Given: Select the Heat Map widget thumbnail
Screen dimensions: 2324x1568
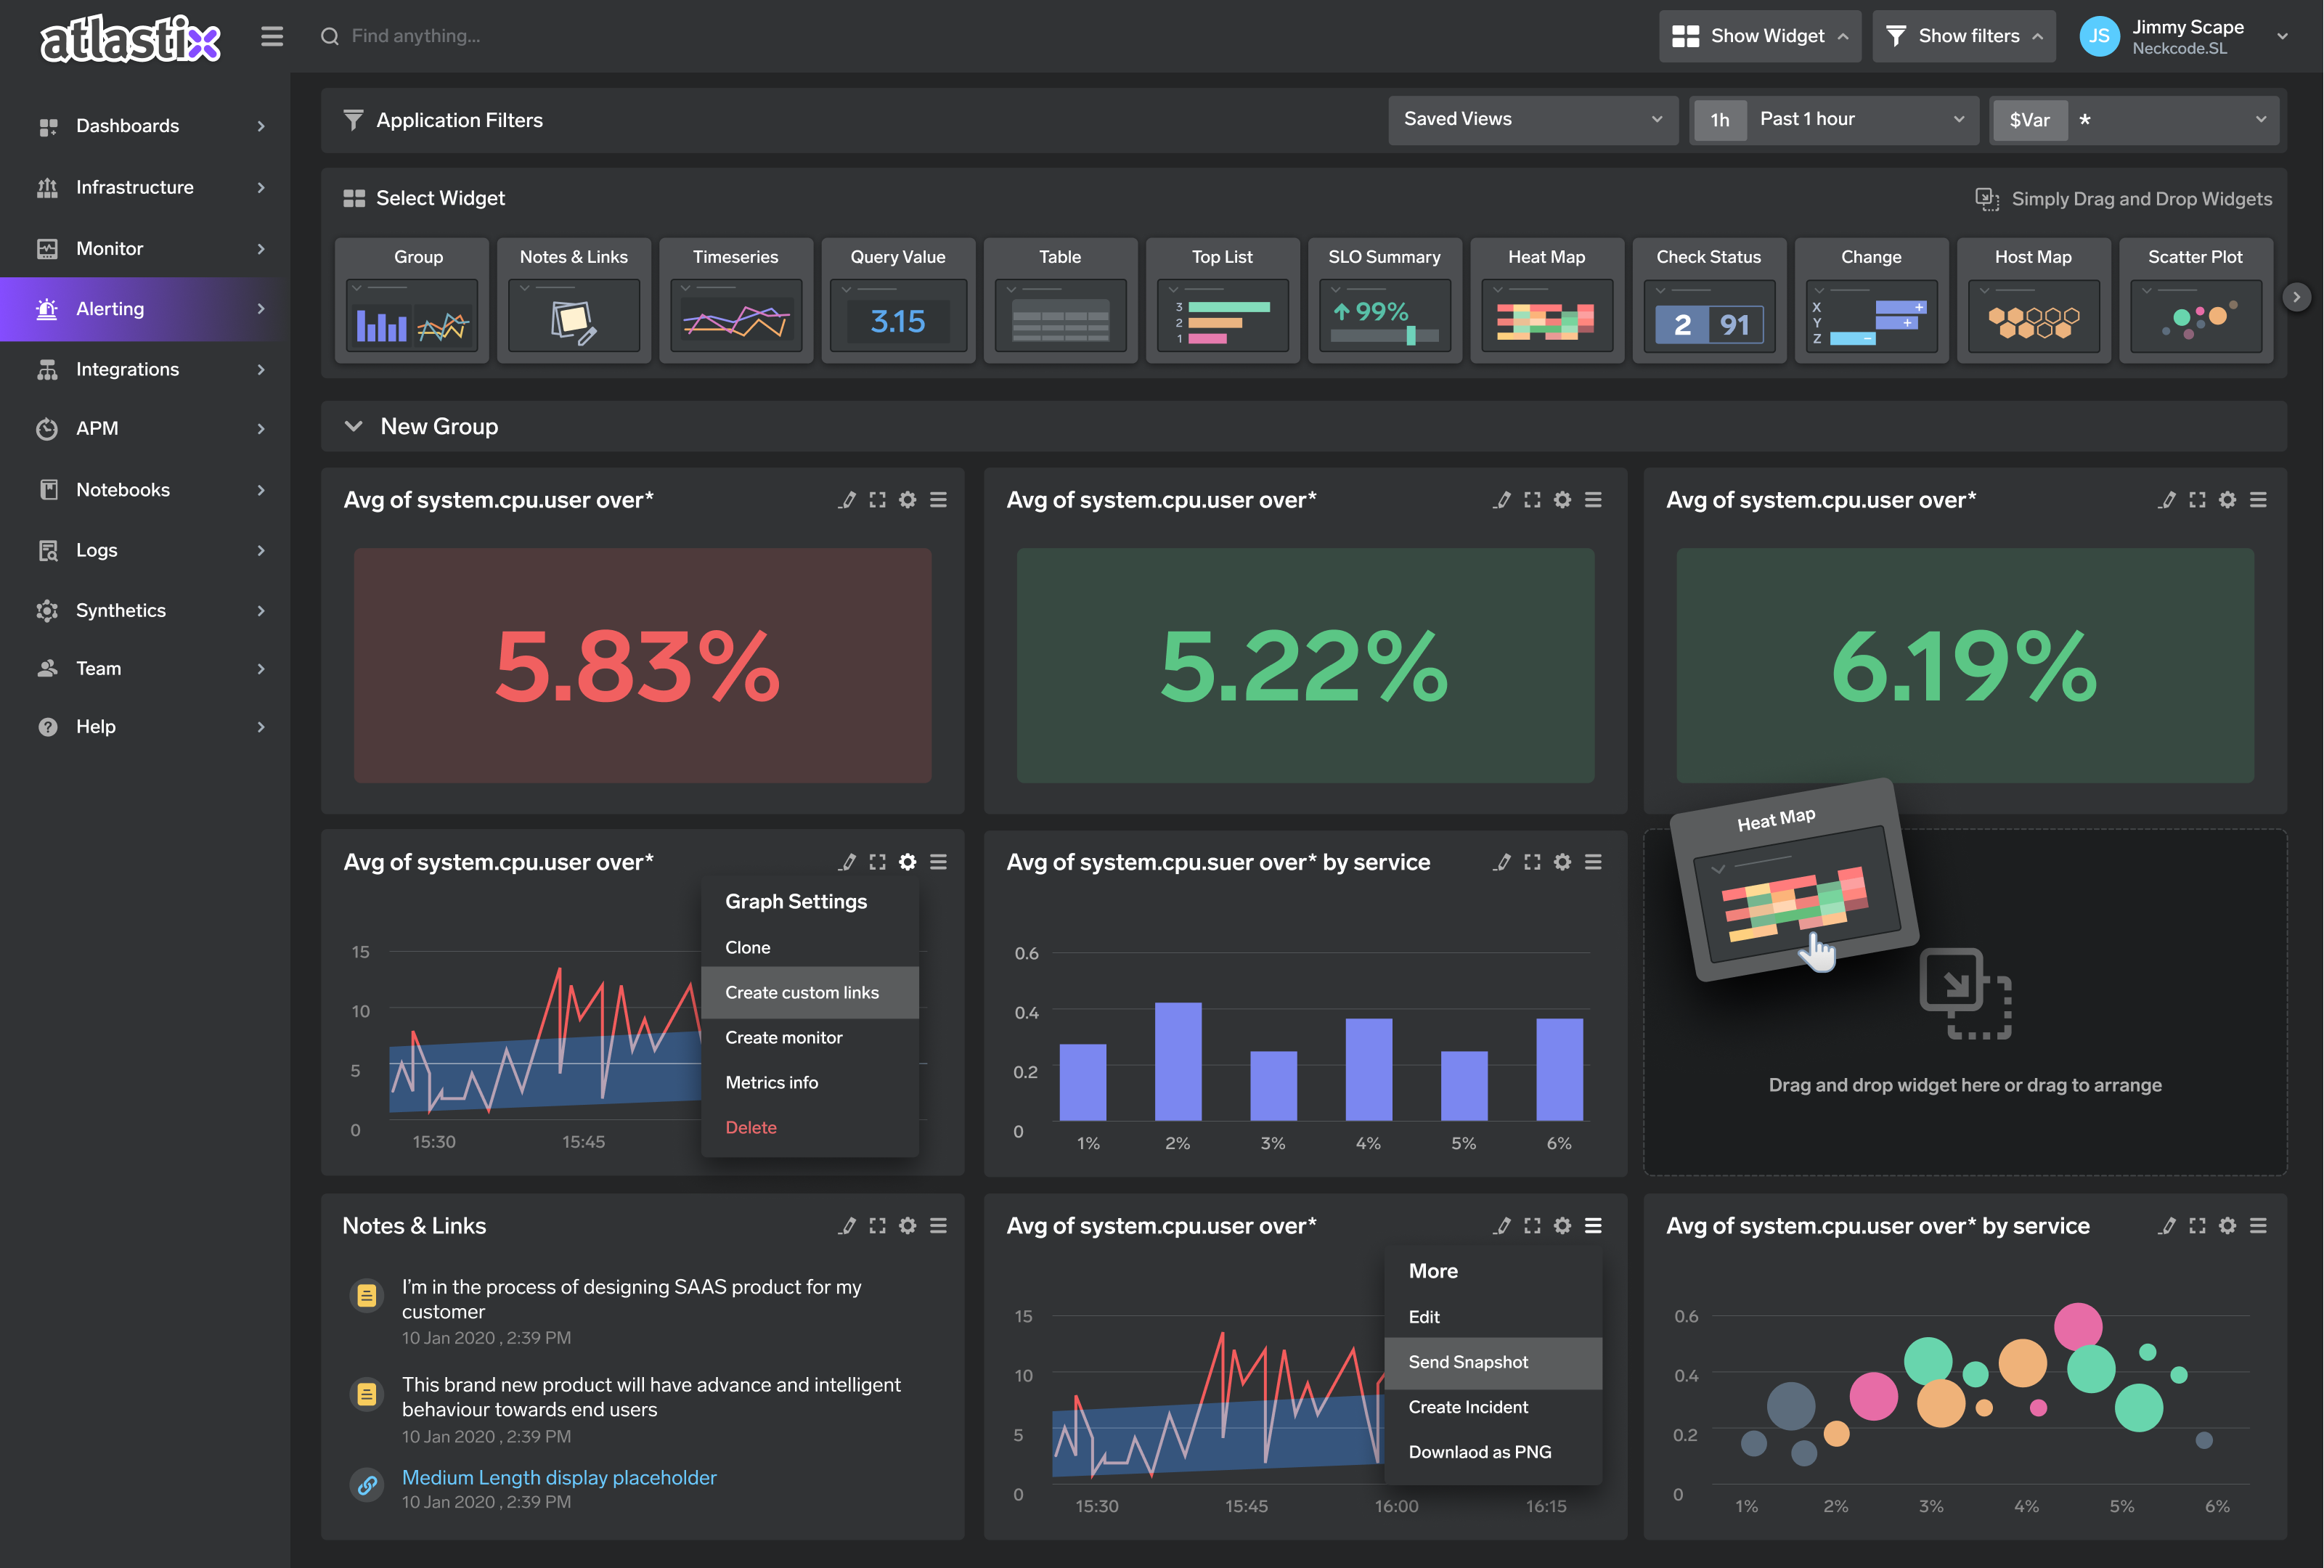Looking at the screenshot, I should pos(1546,316).
